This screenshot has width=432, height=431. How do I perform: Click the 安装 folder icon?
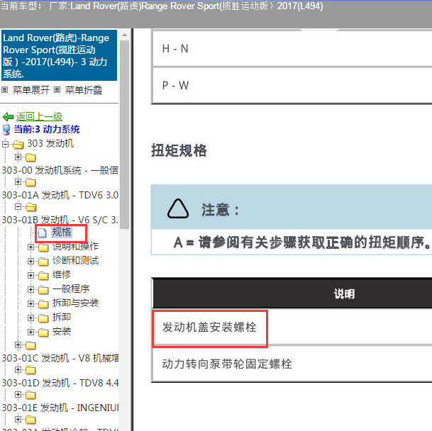43,332
